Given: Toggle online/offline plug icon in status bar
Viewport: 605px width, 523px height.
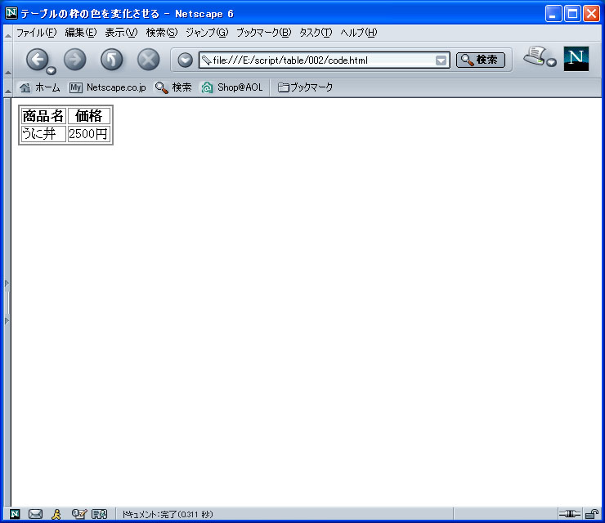Looking at the screenshot, I should 570,514.
